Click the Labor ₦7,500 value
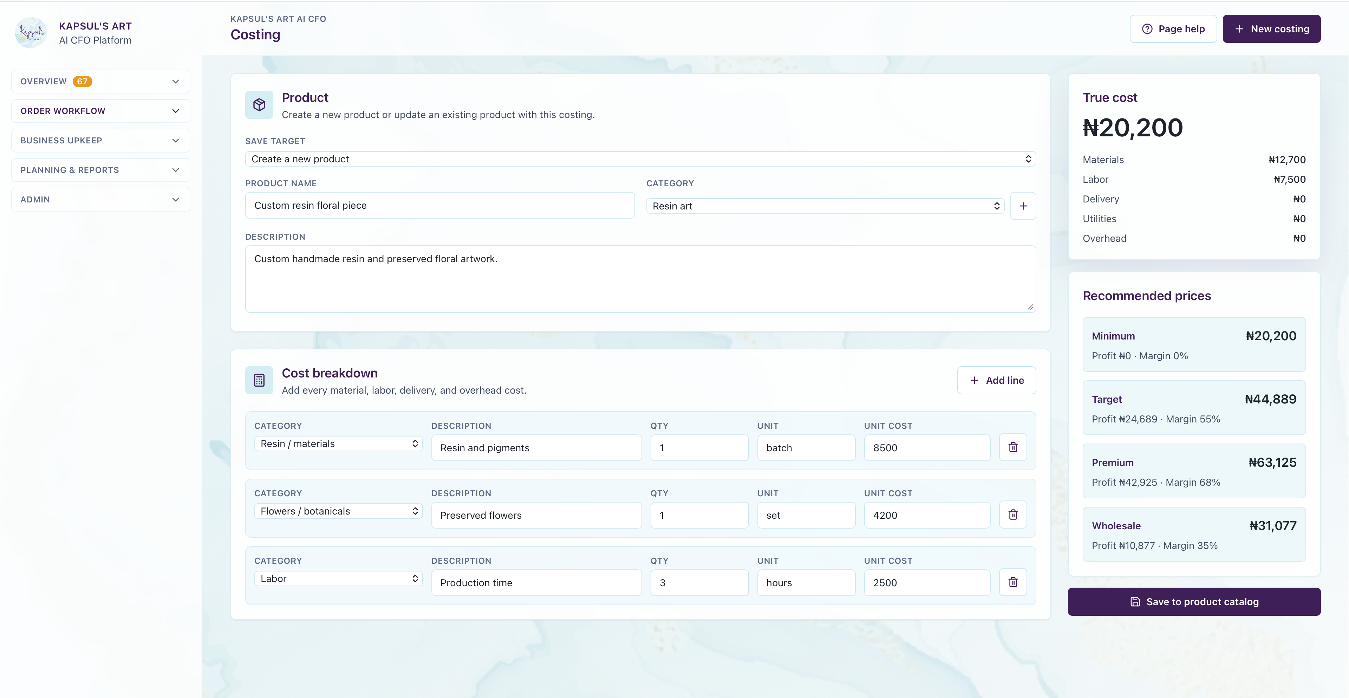The height and width of the screenshot is (698, 1349). pos(1289,179)
